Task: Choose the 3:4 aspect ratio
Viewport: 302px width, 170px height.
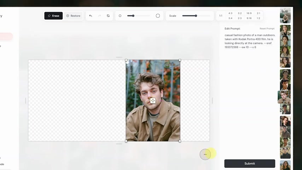Action: tap(230, 18)
